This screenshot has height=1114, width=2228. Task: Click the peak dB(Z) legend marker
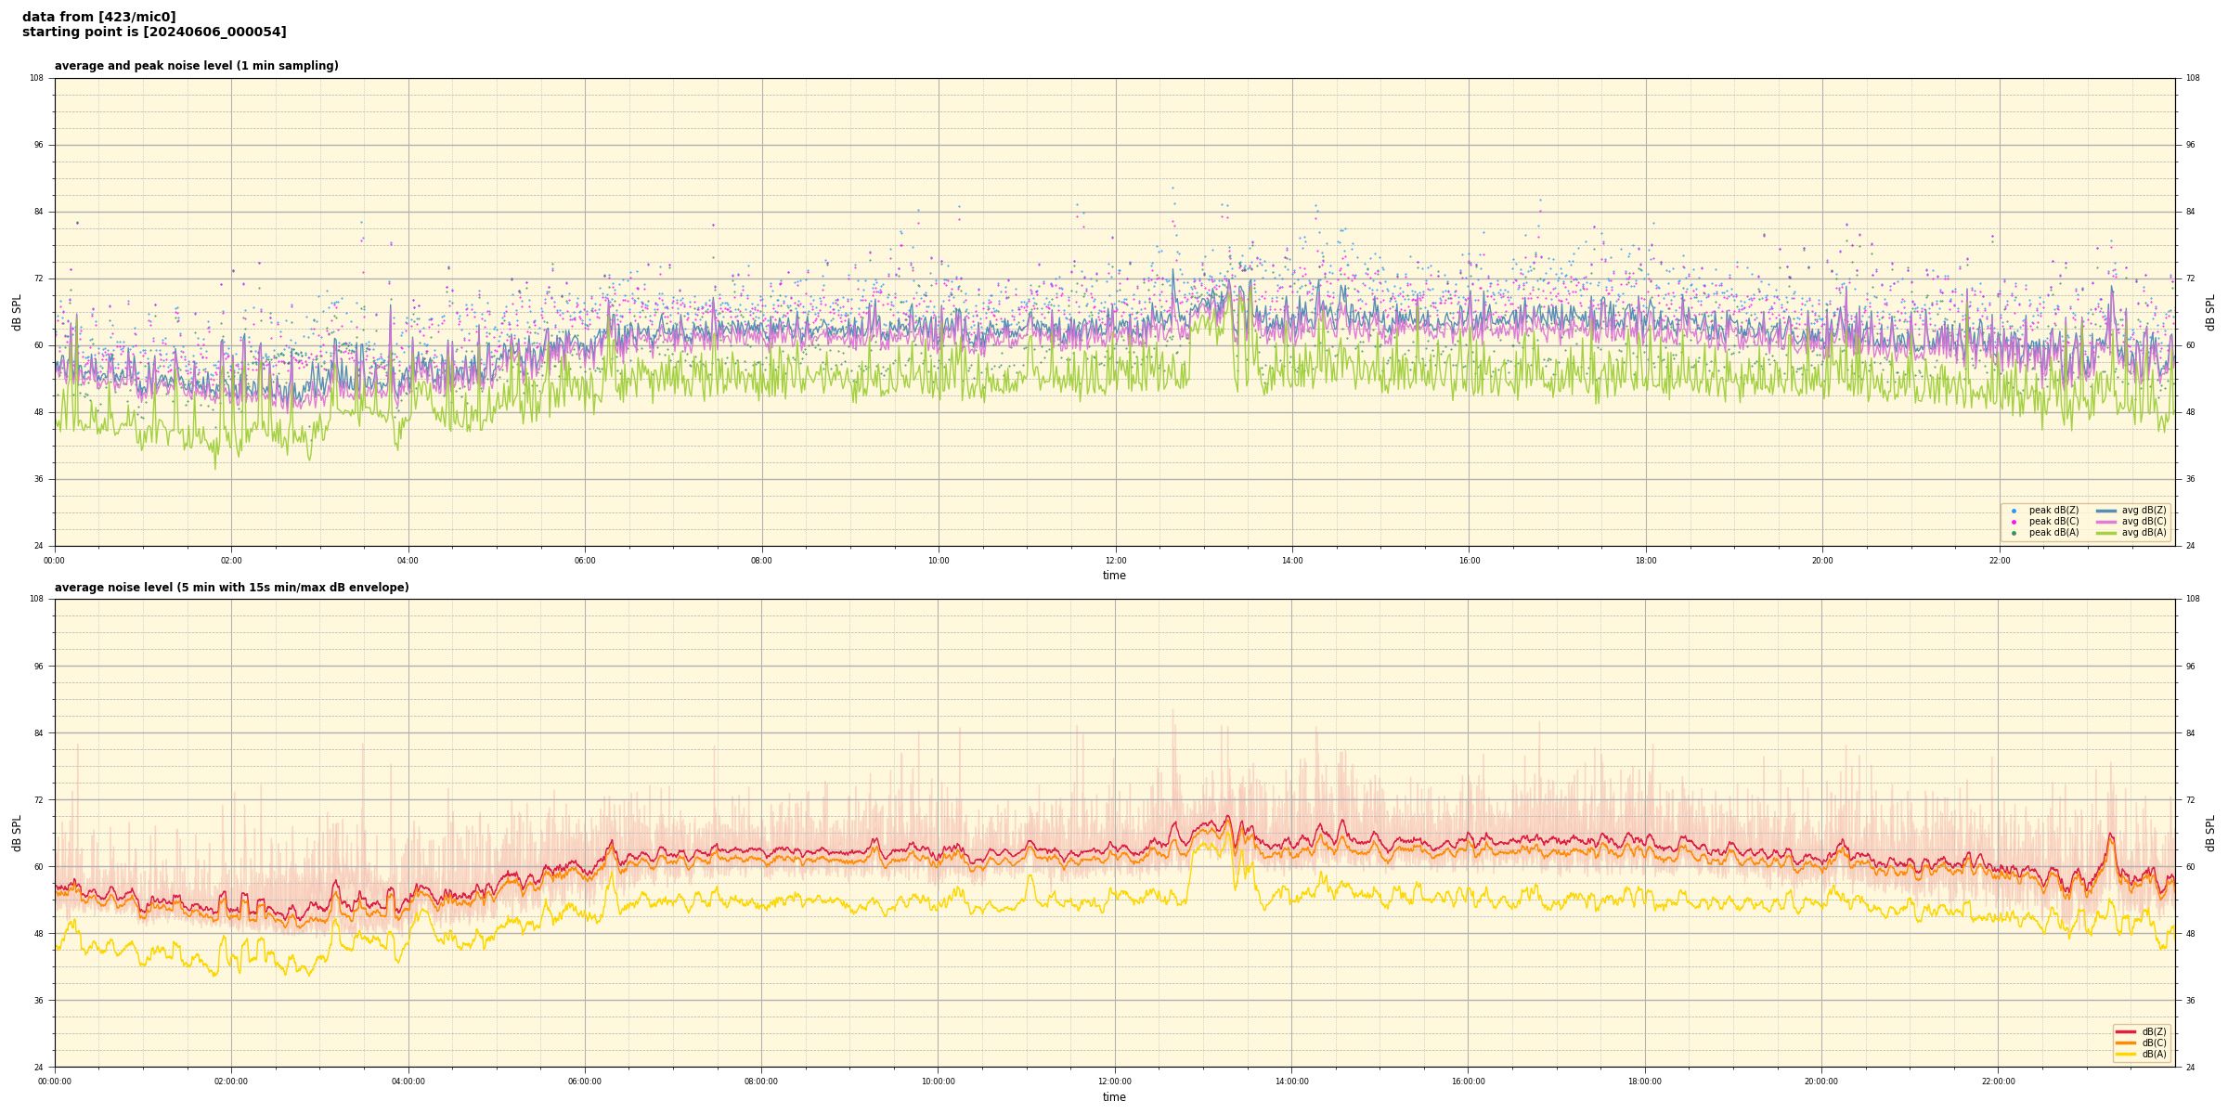(x=2014, y=511)
